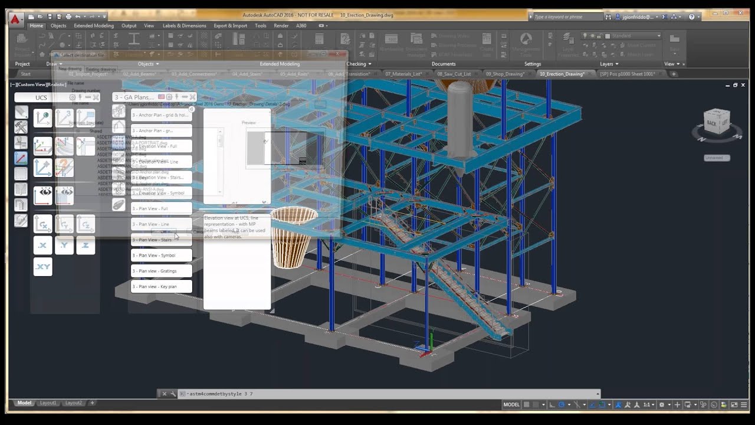Screen dimensions: 755x425
Task: Select 3 - Plan View - Full style
Action: coord(161,208)
